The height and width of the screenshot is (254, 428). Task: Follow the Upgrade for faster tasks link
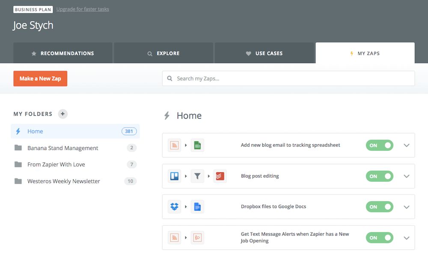coord(83,9)
